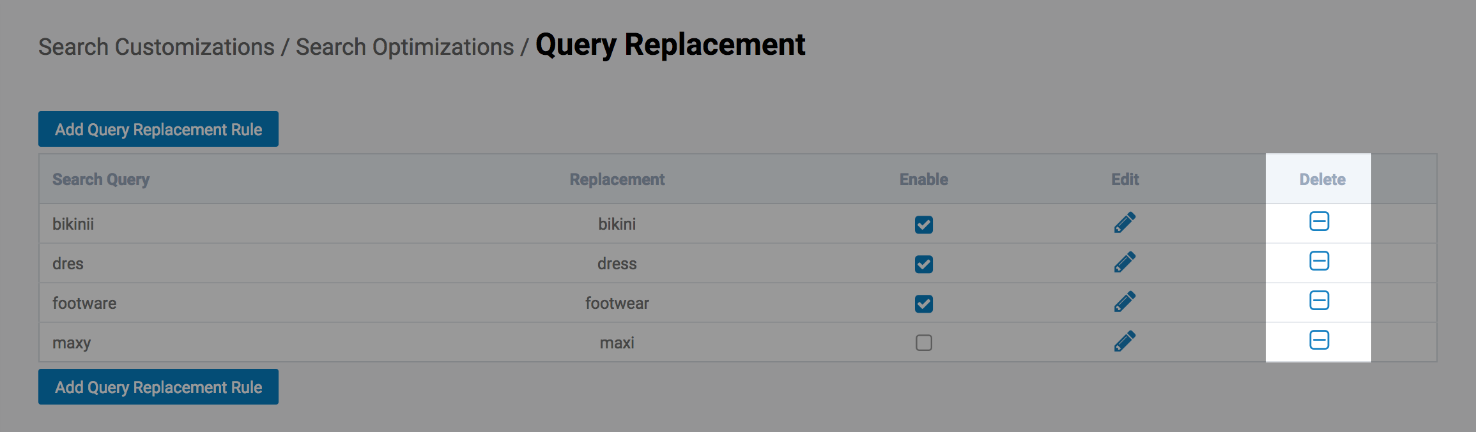The height and width of the screenshot is (432, 1476).
Task: Click the edit pencil for bikinii rule
Action: (x=1125, y=223)
